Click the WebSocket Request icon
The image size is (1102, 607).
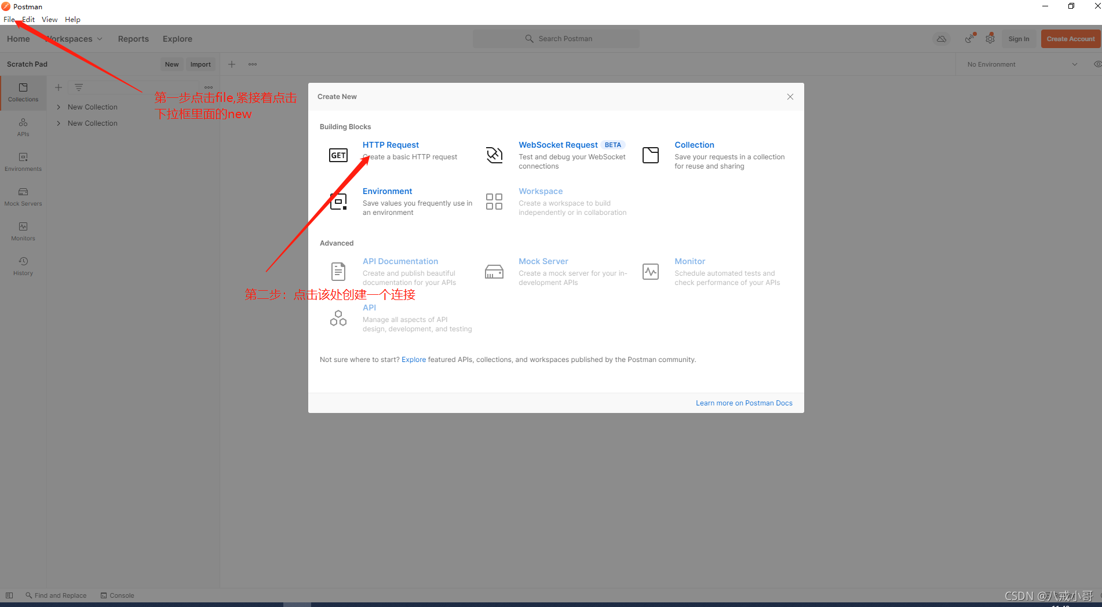click(494, 155)
